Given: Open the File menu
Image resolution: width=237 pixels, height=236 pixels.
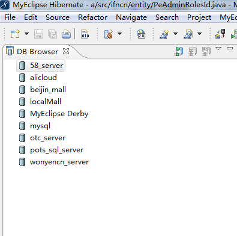Looking at the screenshot, I should click(x=10, y=17).
